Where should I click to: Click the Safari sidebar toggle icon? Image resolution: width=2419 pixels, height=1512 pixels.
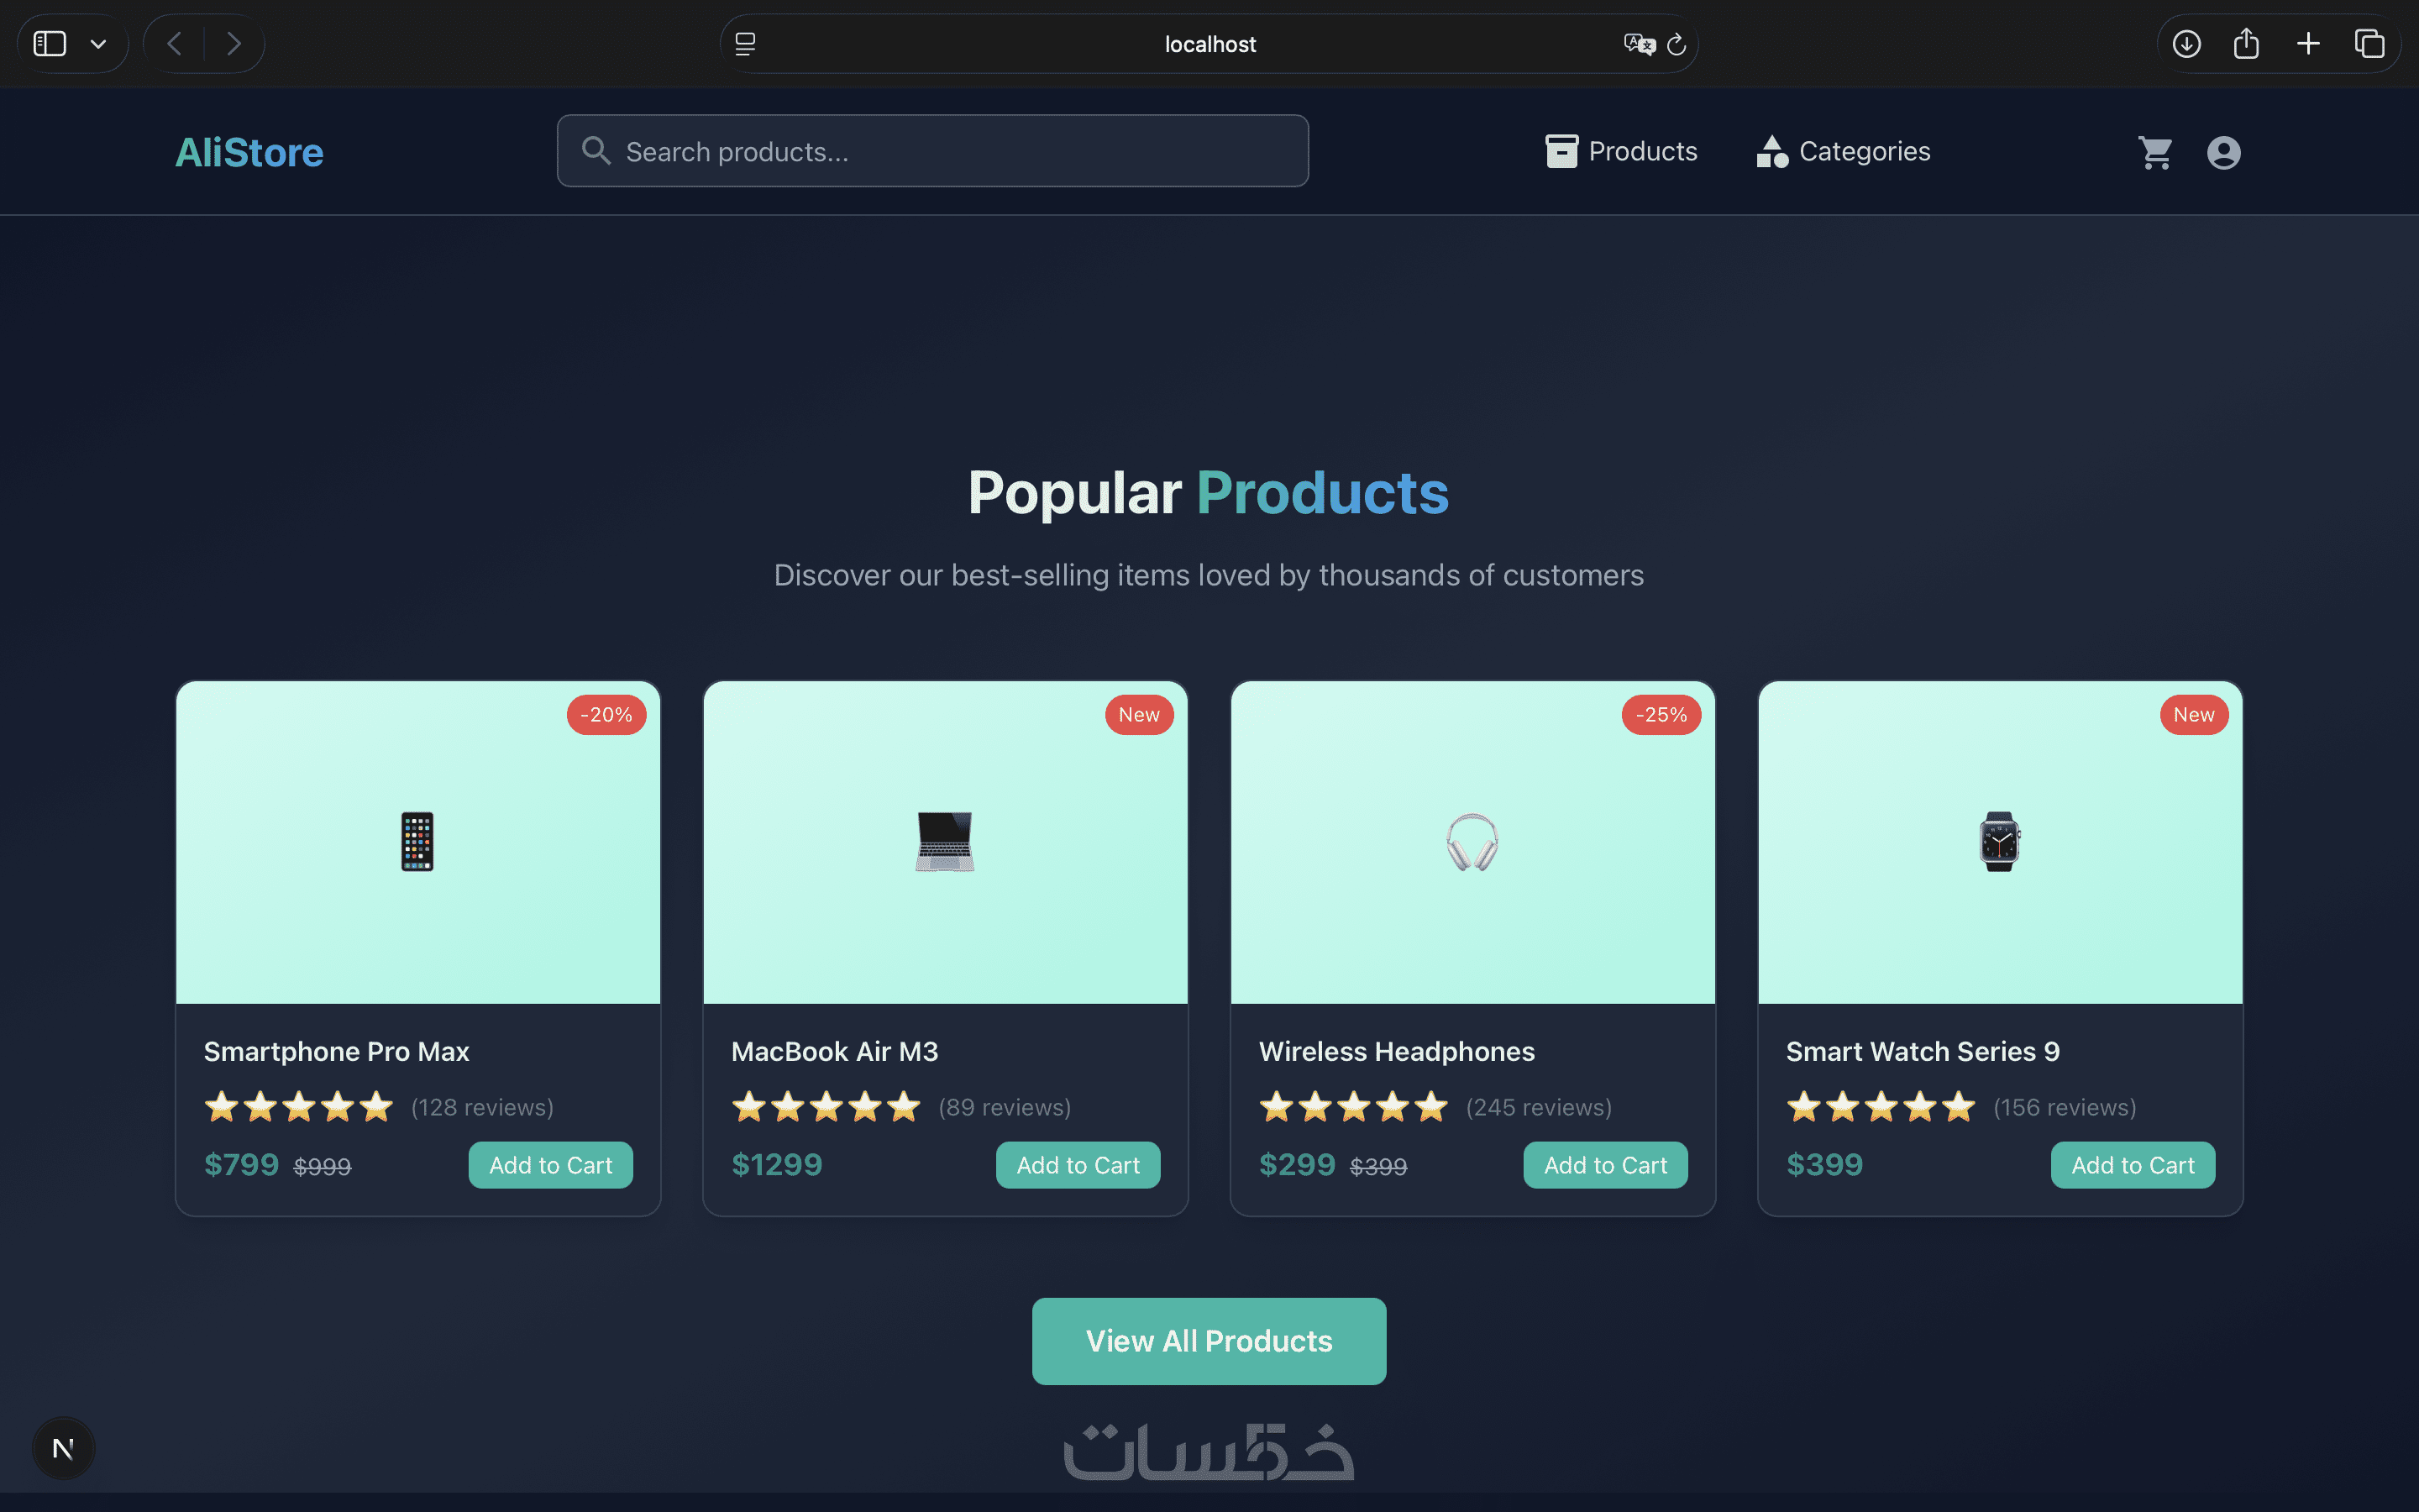tap(50, 44)
